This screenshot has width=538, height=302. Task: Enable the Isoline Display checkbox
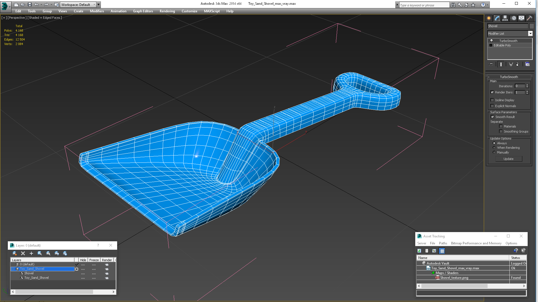492,100
